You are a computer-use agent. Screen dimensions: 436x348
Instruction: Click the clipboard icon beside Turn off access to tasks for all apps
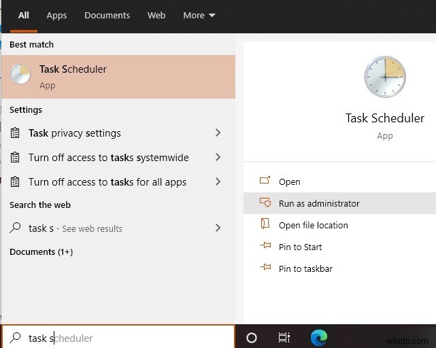(x=15, y=181)
